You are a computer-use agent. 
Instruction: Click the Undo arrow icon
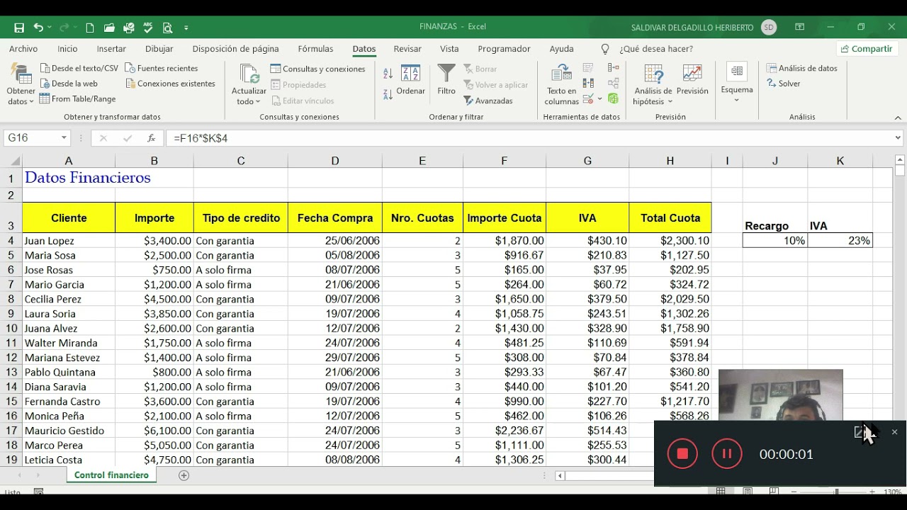pos(38,28)
